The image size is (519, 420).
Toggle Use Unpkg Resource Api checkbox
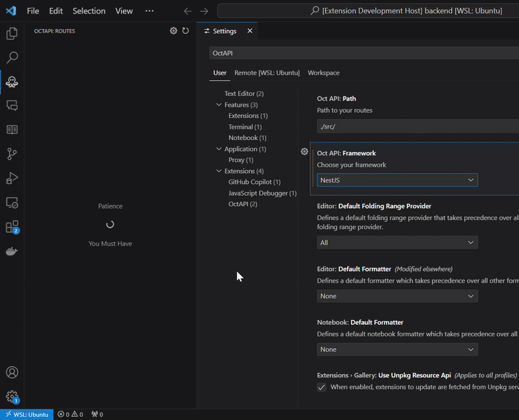click(x=321, y=387)
